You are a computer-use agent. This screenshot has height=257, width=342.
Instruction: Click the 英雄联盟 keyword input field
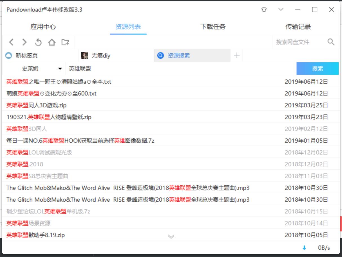click(x=181, y=69)
